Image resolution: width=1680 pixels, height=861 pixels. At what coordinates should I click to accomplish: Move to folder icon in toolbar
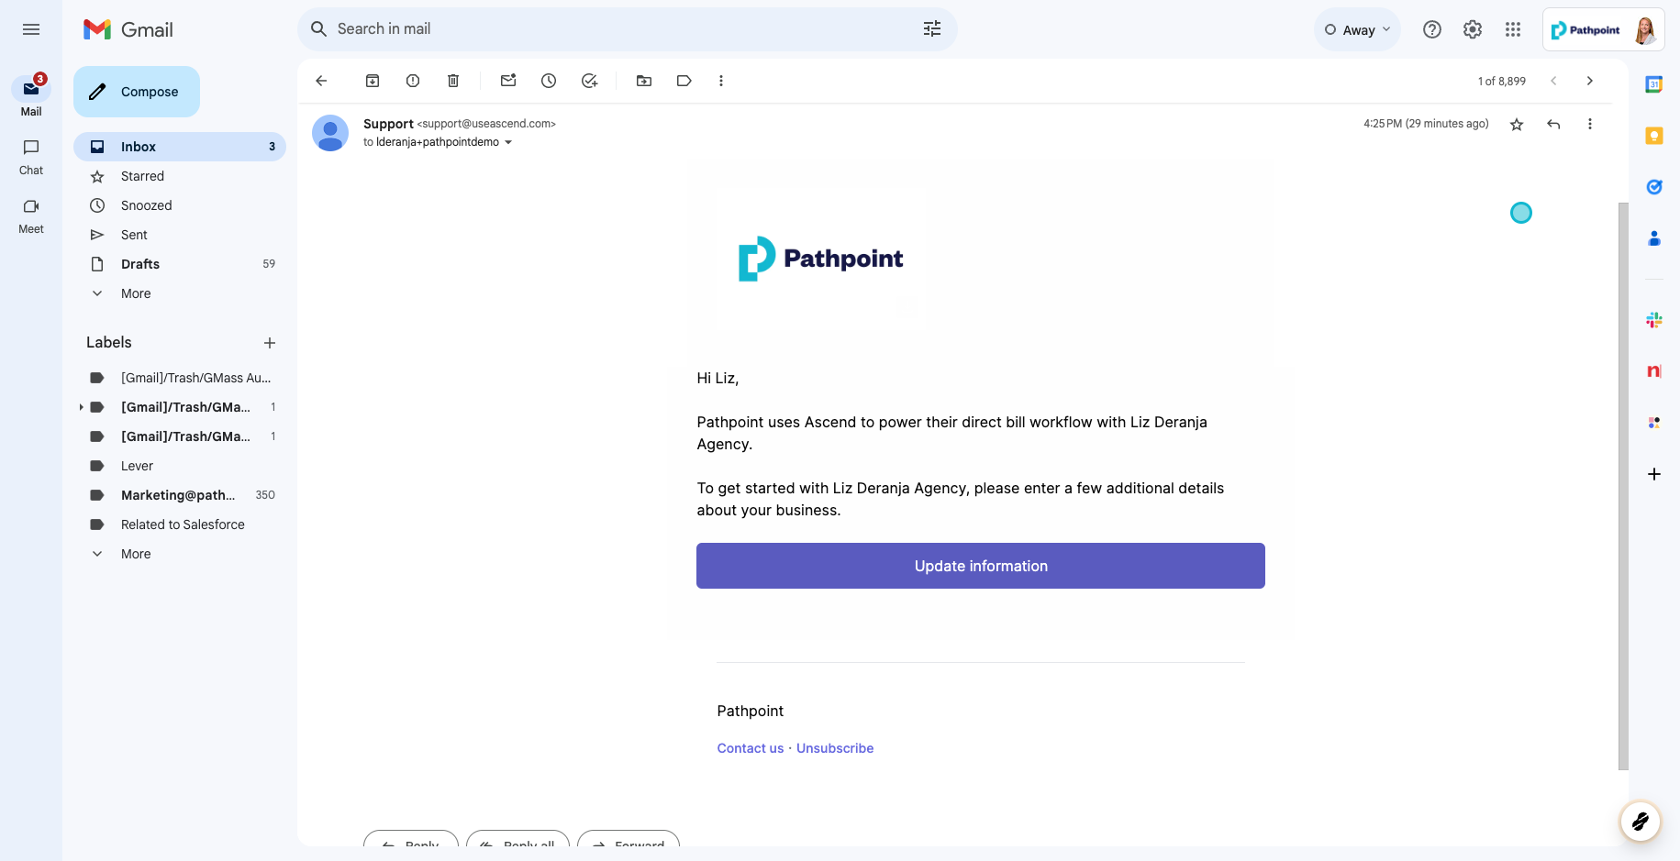tap(644, 81)
